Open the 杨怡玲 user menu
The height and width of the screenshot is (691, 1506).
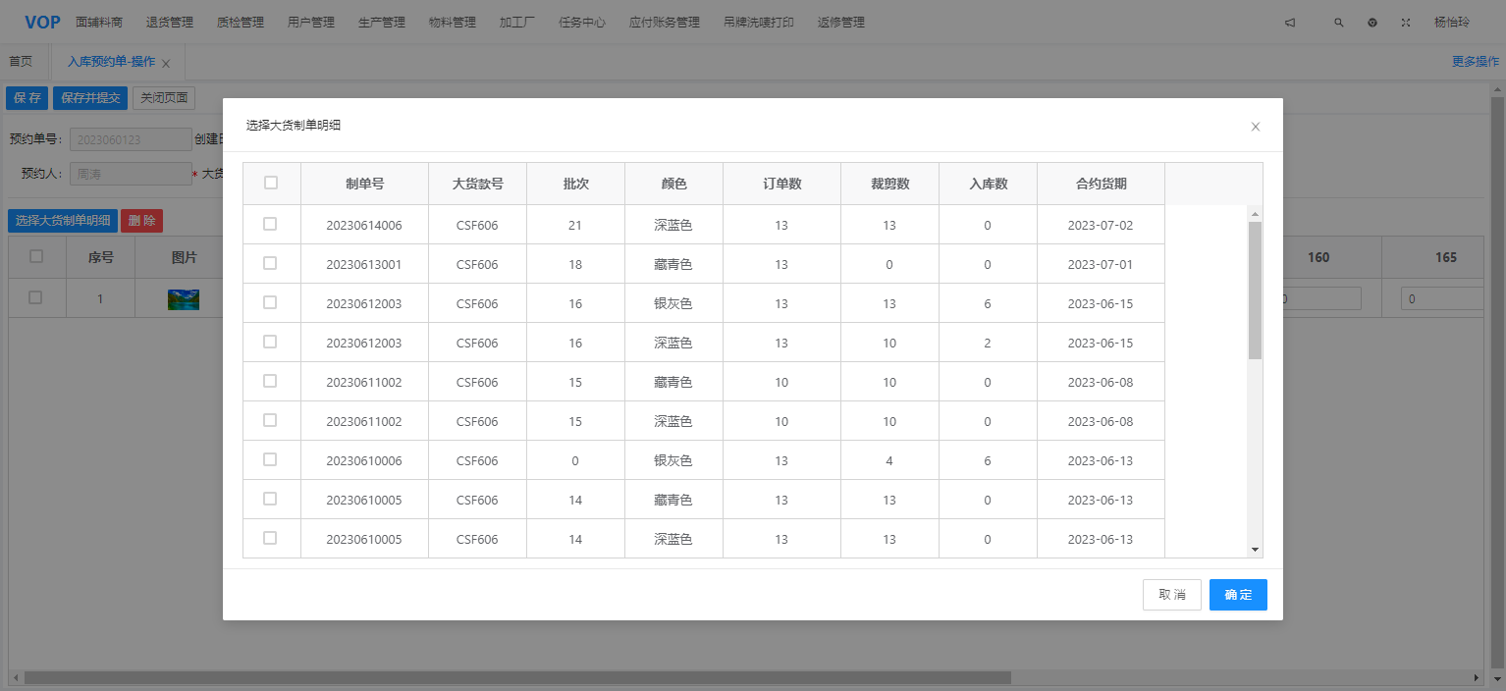1451,23
